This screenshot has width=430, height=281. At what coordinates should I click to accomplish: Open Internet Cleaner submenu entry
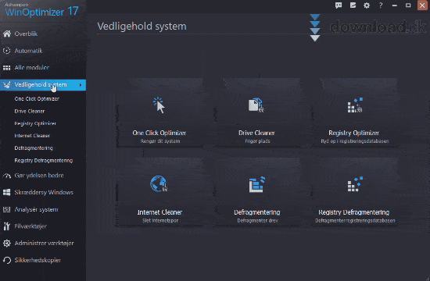tap(32, 136)
